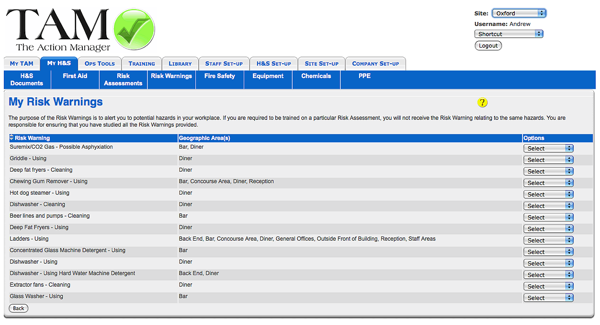Open Select dropdown for Suremix/CO2 Gas row
The width and height of the screenshot is (600, 325).
(548, 149)
